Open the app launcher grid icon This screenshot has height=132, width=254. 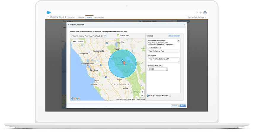[48, 17]
